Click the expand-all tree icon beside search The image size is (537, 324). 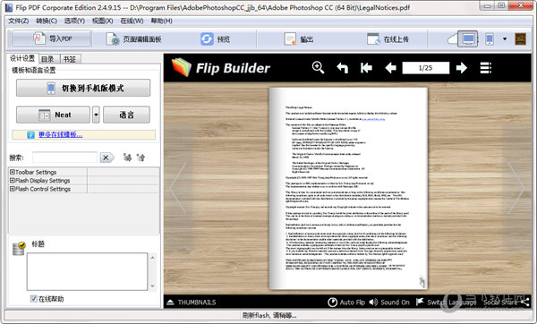click(x=127, y=158)
